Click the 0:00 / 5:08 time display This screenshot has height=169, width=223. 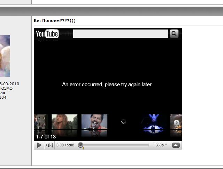point(65,145)
